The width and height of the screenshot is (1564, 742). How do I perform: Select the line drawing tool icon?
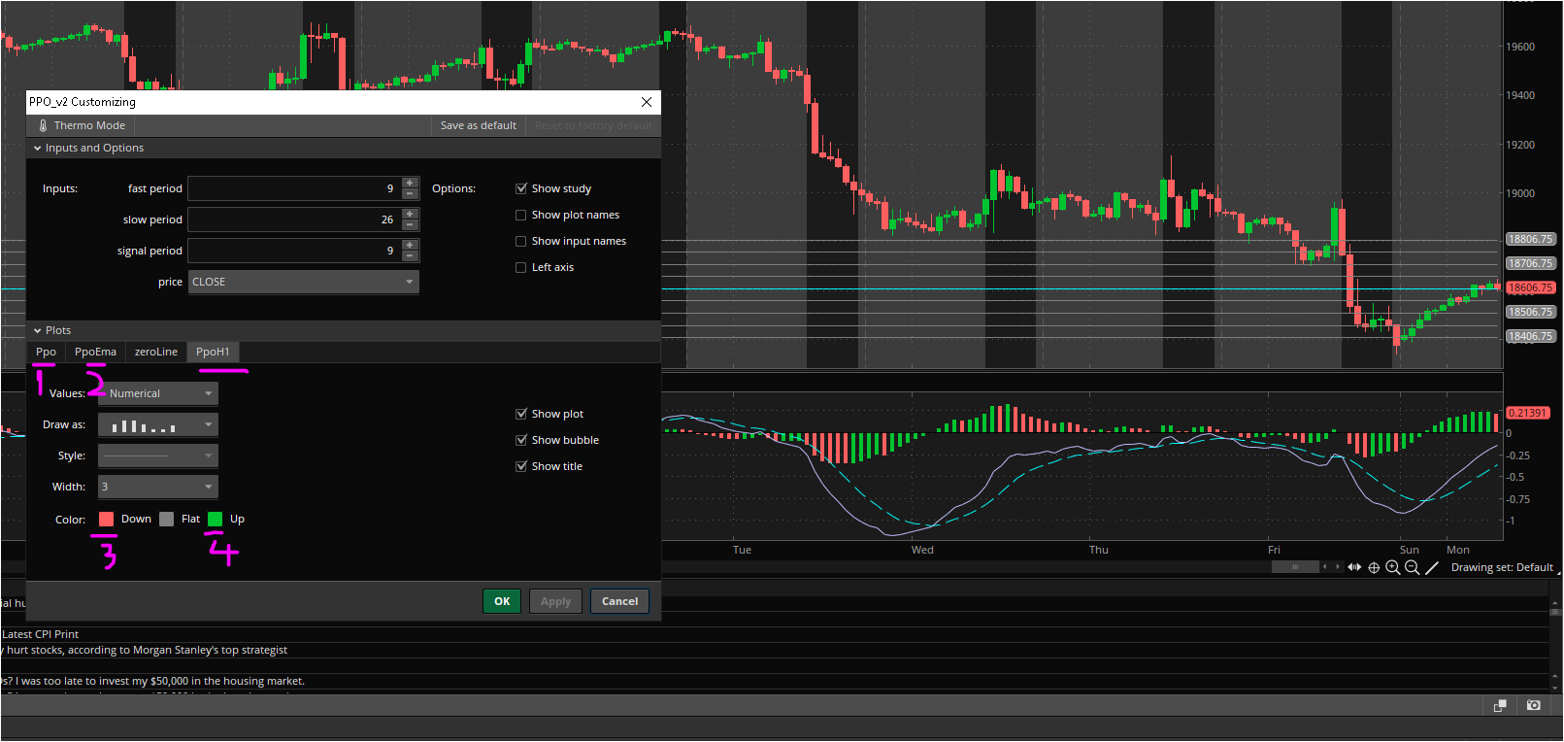[1432, 568]
